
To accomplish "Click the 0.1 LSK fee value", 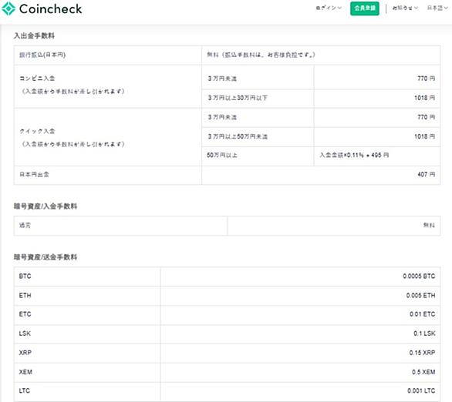I will (x=424, y=333).
